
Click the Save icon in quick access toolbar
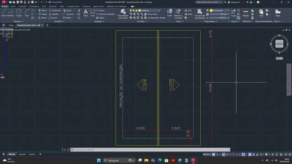(x=17, y=2)
